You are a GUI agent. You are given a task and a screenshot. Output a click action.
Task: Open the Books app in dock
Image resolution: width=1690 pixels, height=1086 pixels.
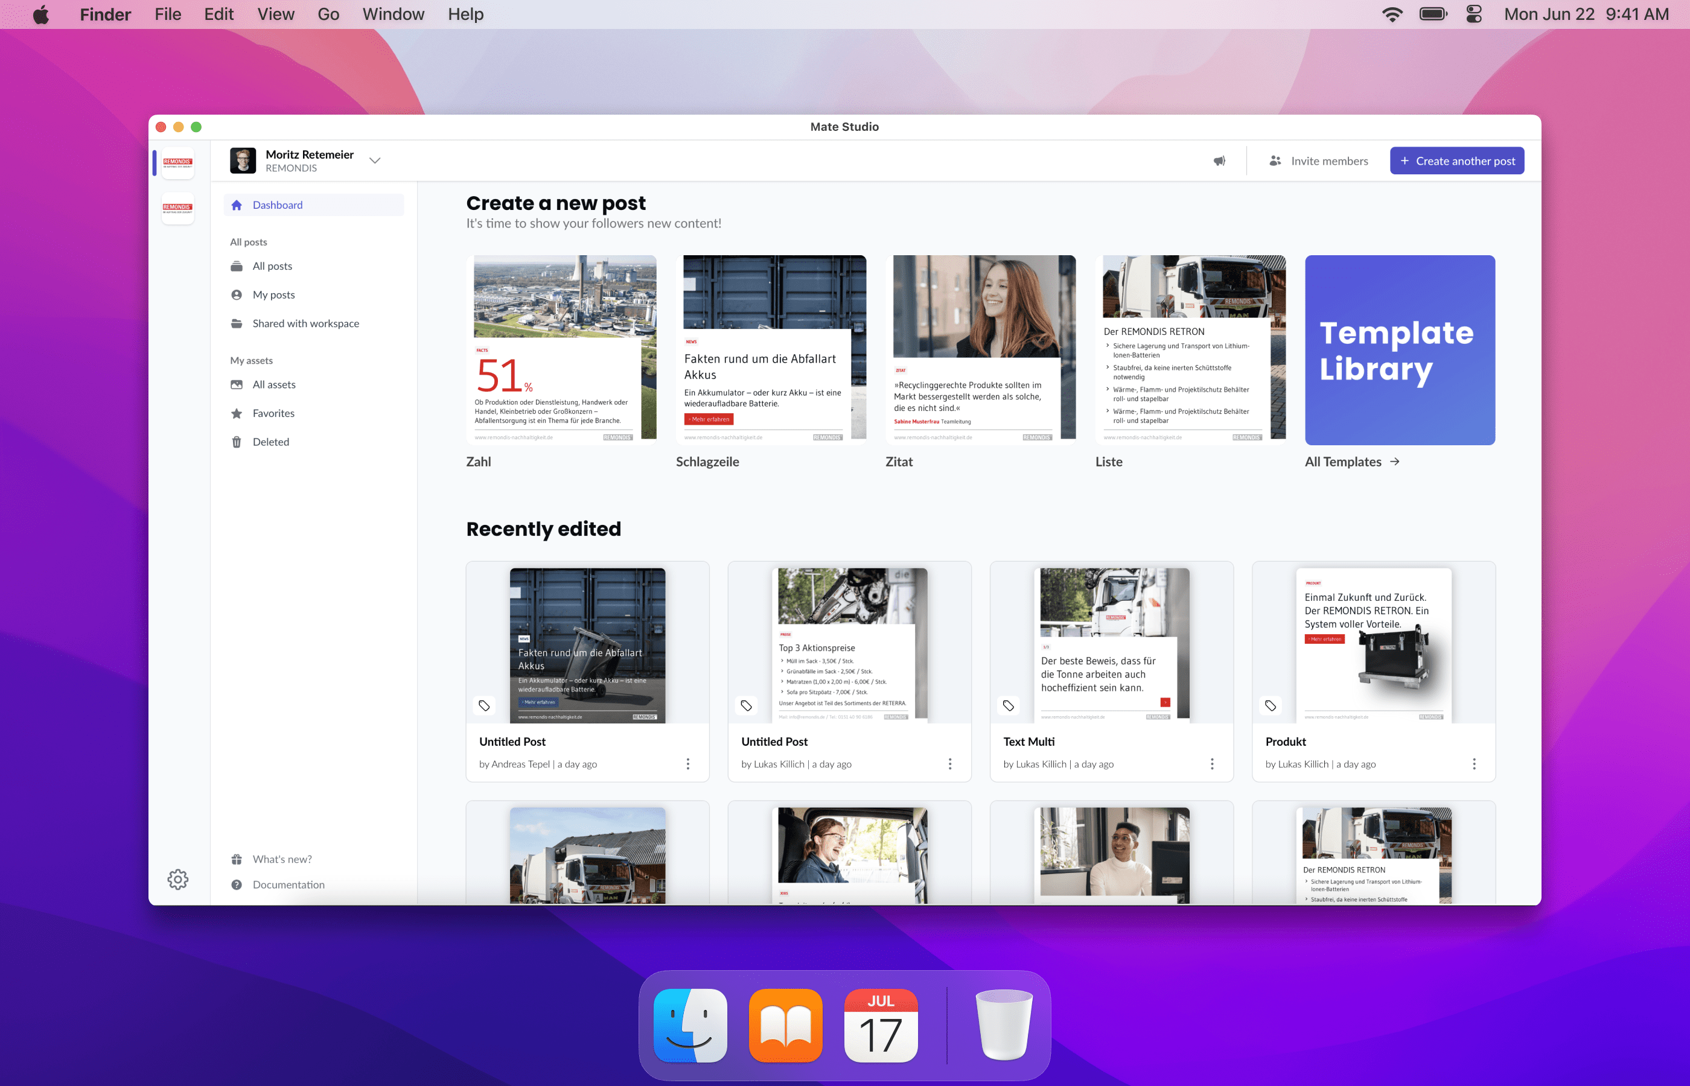(x=785, y=1025)
